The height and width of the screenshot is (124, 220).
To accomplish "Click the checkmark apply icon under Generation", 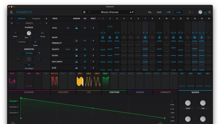I will pyautogui.click(x=39, y=59).
